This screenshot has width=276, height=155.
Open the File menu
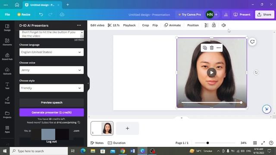tap(7, 15)
